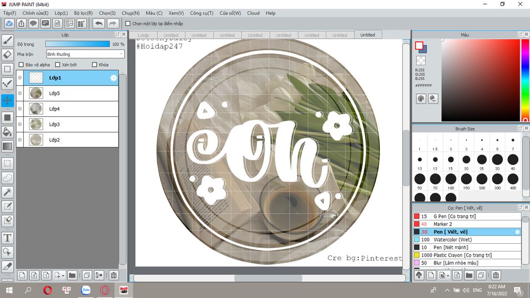Add a new layer folder
530x298 pixels.
(72, 275)
